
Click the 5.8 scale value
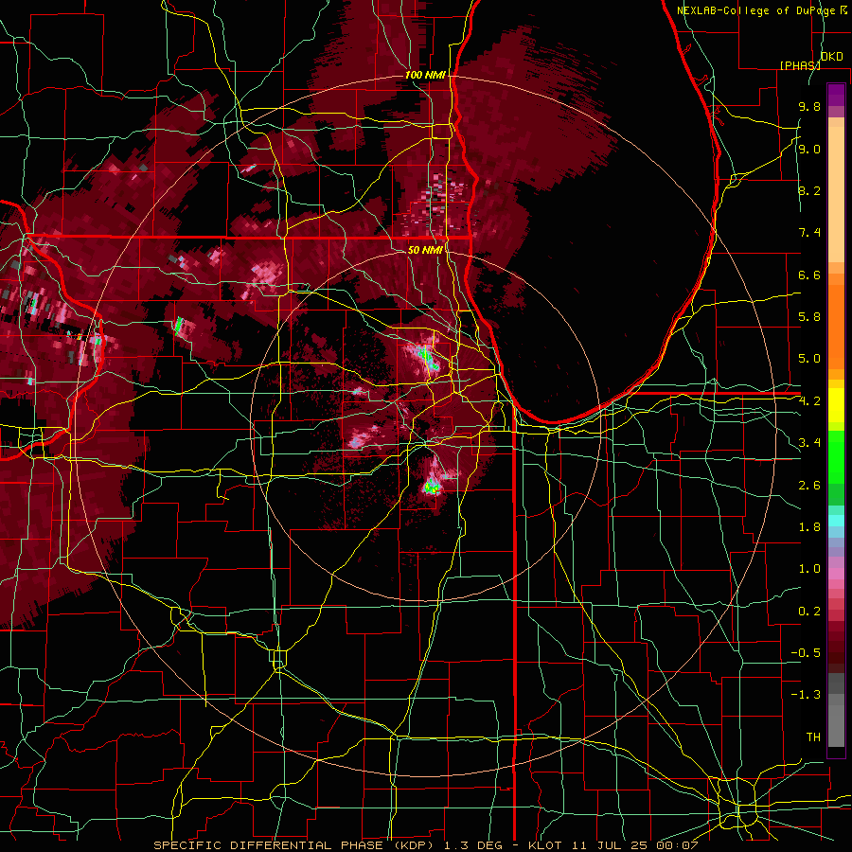809,317
